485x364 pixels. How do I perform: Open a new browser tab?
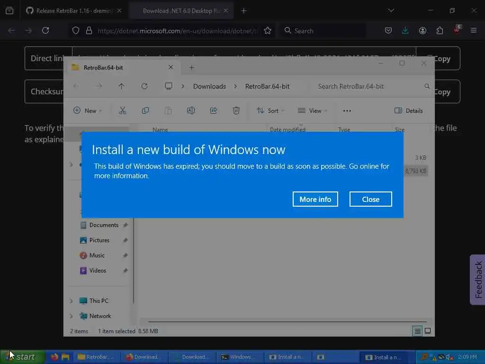pyautogui.click(x=243, y=11)
